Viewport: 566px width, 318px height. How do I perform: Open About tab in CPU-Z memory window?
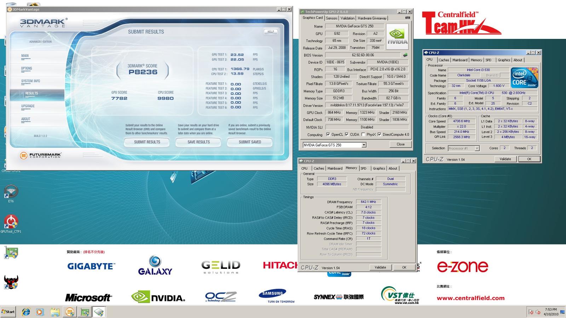click(x=393, y=168)
